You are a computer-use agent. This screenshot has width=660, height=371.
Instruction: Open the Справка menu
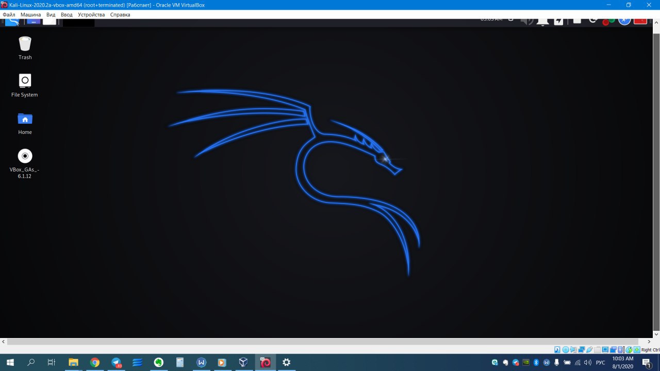tap(120, 14)
